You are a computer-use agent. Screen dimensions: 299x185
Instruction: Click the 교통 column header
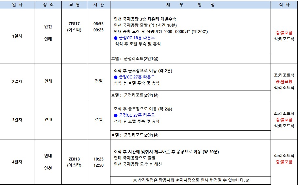pyautogui.click(x=75, y=5)
